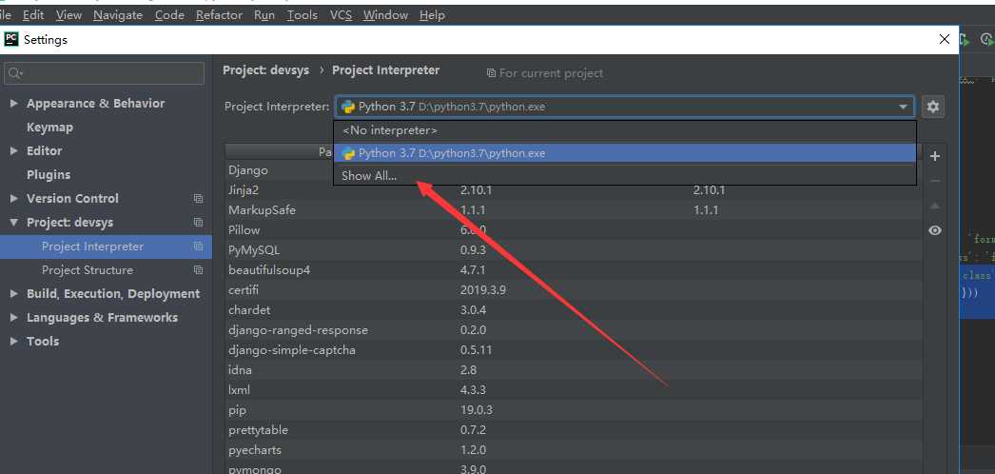995x474 pixels.
Task: Open the VCS menu
Action: pyautogui.click(x=341, y=14)
